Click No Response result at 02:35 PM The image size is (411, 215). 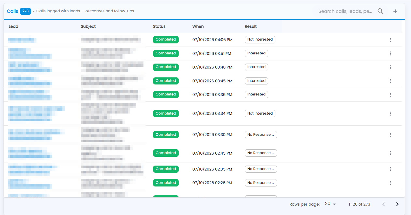(x=261, y=169)
